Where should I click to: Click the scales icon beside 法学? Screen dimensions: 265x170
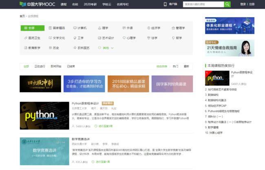[x=149, y=38]
